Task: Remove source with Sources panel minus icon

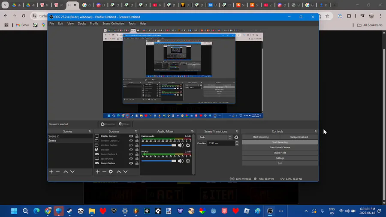Action: point(104,172)
